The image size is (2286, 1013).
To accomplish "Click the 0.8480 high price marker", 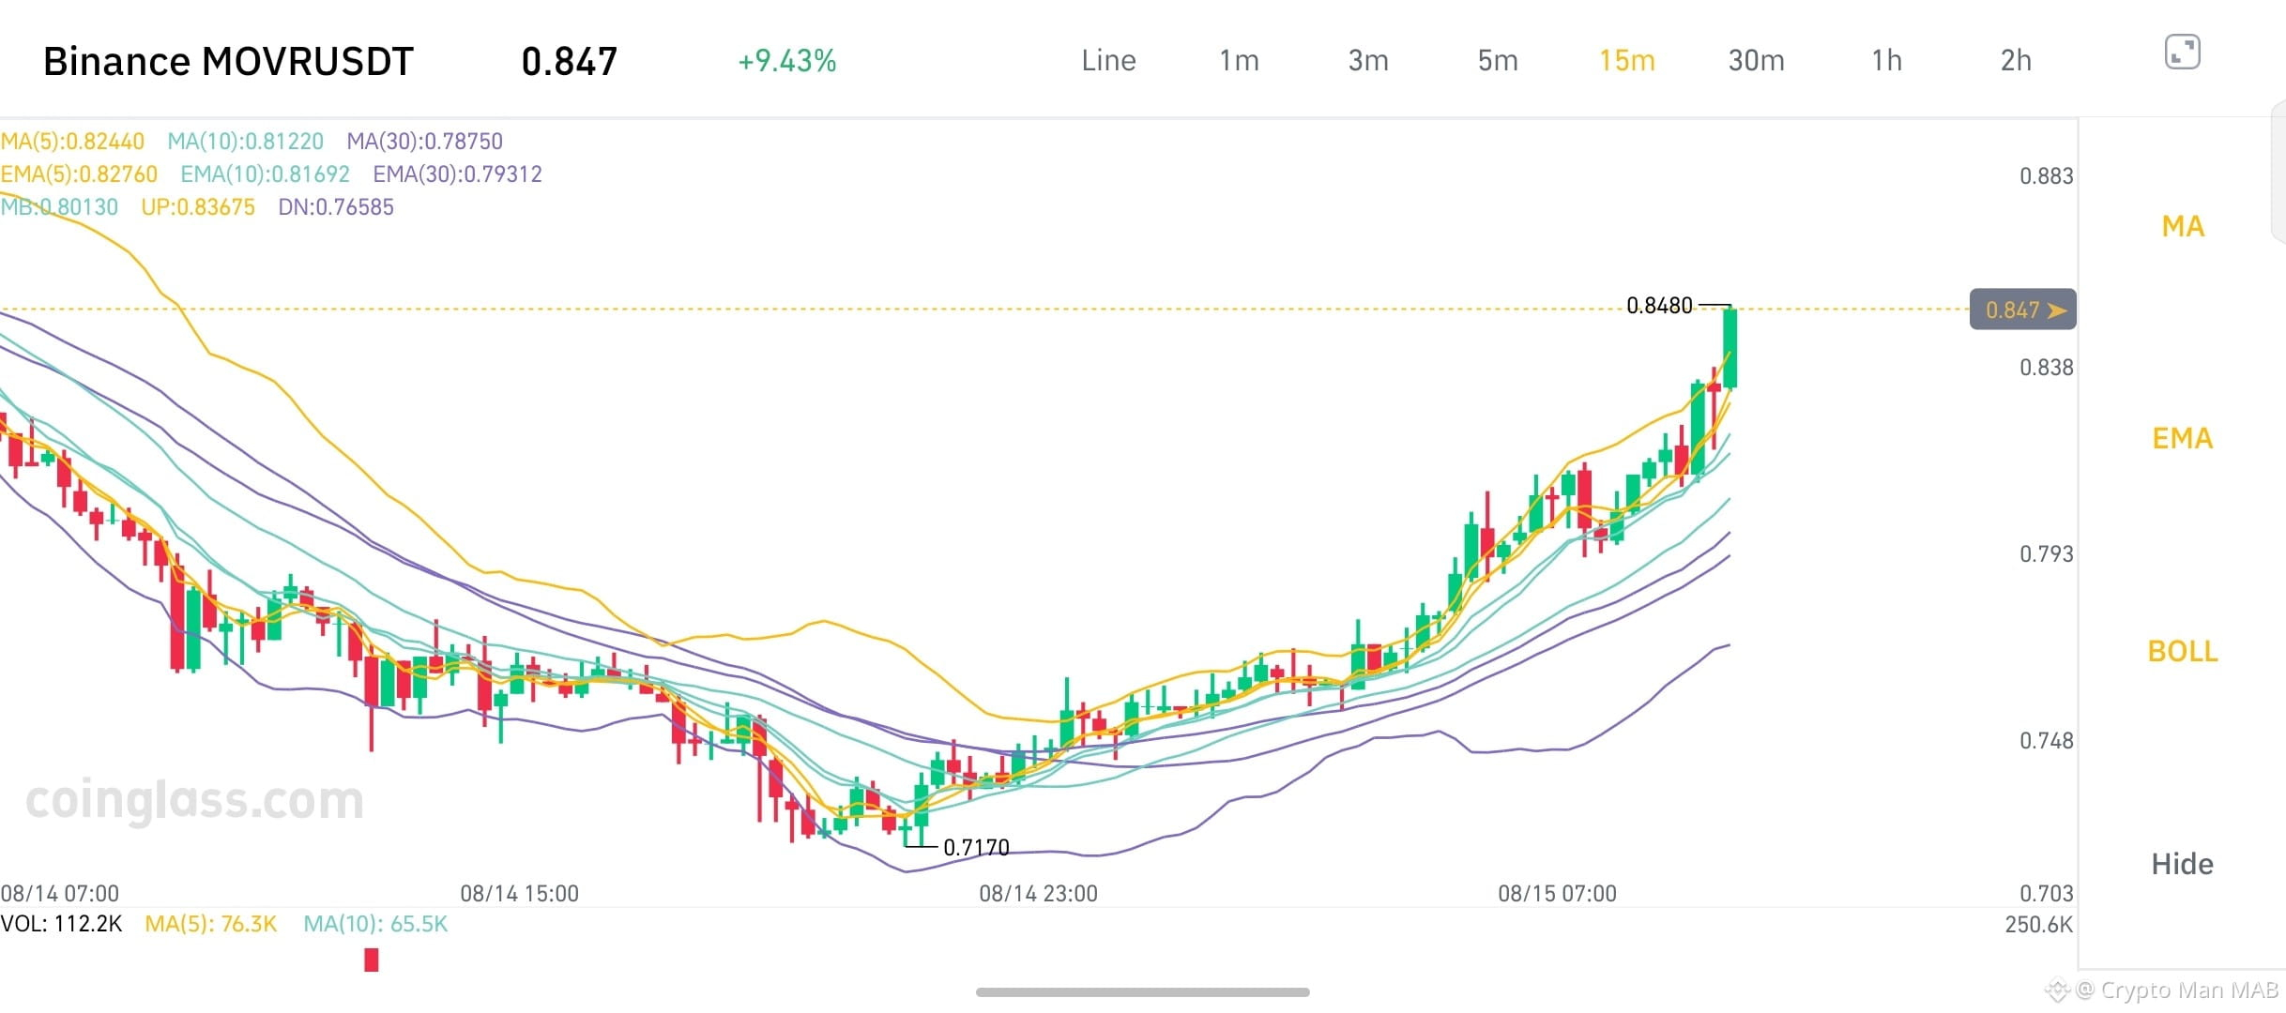I will pyautogui.click(x=1659, y=306).
